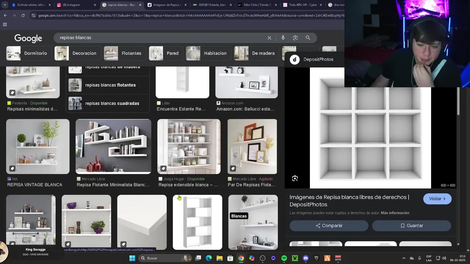Image resolution: width=470 pixels, height=264 pixels.
Task: Switch to Imágenes de Repisa tab
Action: (x=166, y=5)
